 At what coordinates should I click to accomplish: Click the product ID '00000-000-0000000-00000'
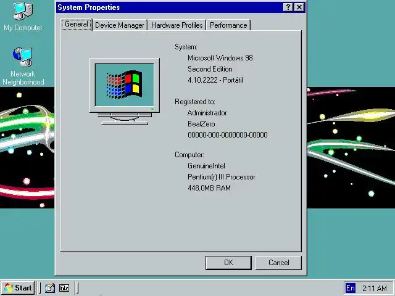coord(228,135)
